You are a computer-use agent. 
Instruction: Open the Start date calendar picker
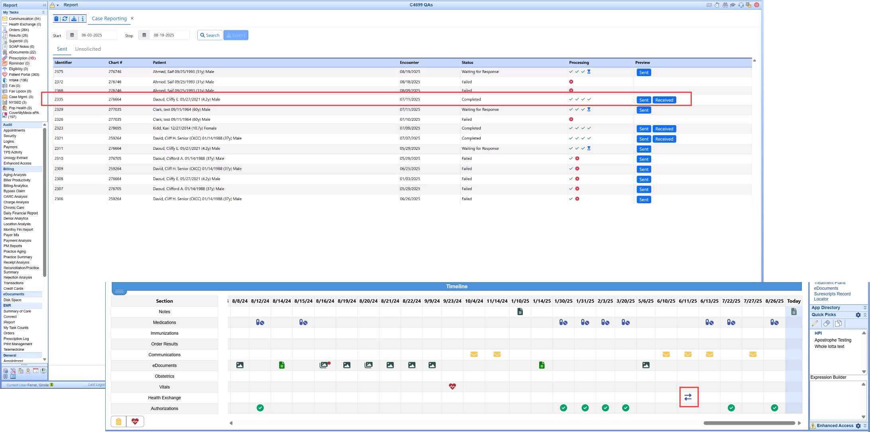(72, 35)
